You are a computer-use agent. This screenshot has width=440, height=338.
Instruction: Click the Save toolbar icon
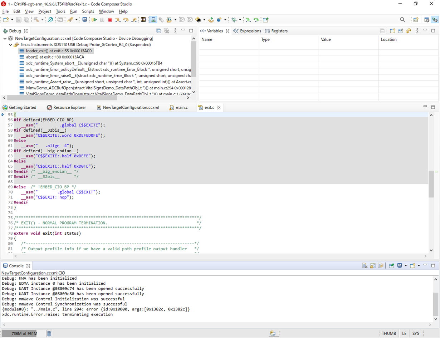tap(19, 20)
